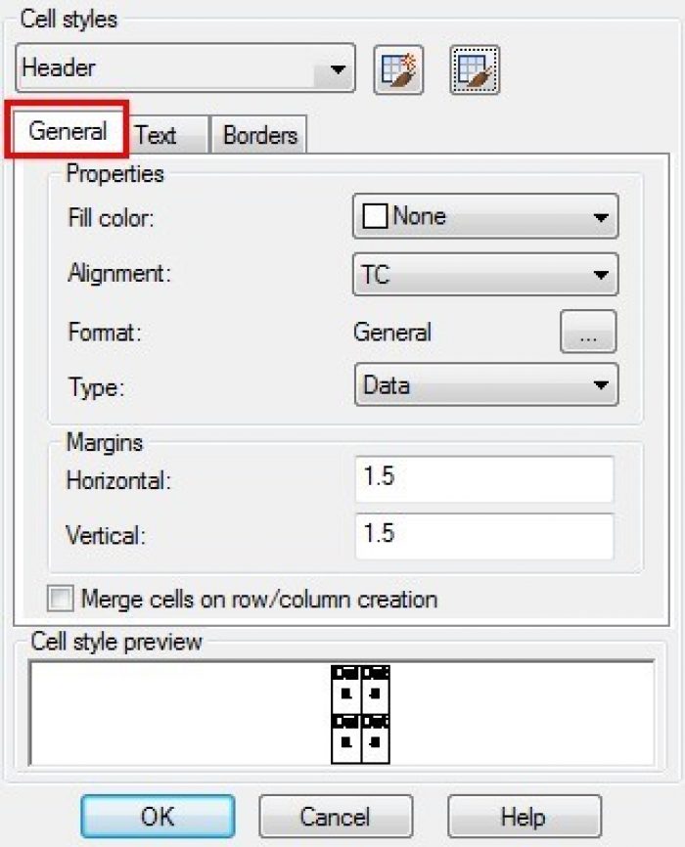Click the Alignment dropdown arrow
The height and width of the screenshot is (847, 685).
point(601,275)
